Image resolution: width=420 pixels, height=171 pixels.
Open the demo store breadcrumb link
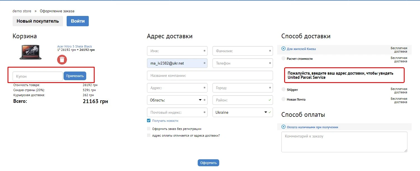tap(22, 11)
